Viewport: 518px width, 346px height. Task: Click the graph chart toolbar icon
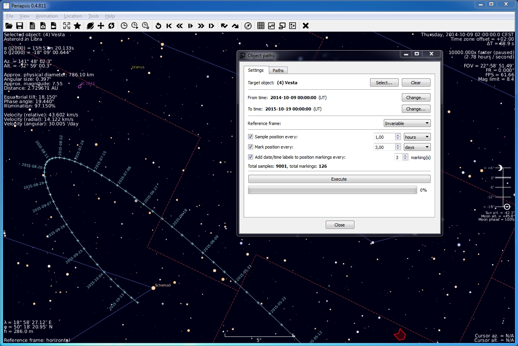point(271,26)
